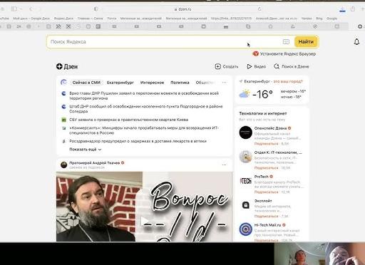This screenshot has width=365, height=265.
Task: Select the Общество tab
Action: click(205, 83)
